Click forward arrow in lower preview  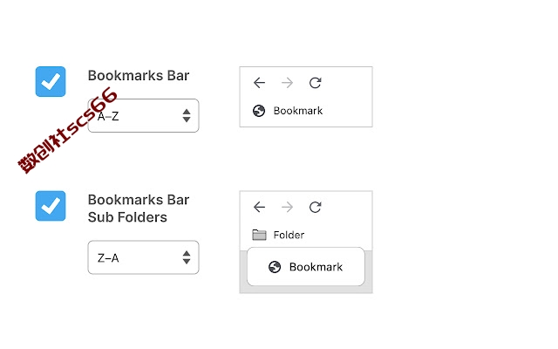click(287, 207)
